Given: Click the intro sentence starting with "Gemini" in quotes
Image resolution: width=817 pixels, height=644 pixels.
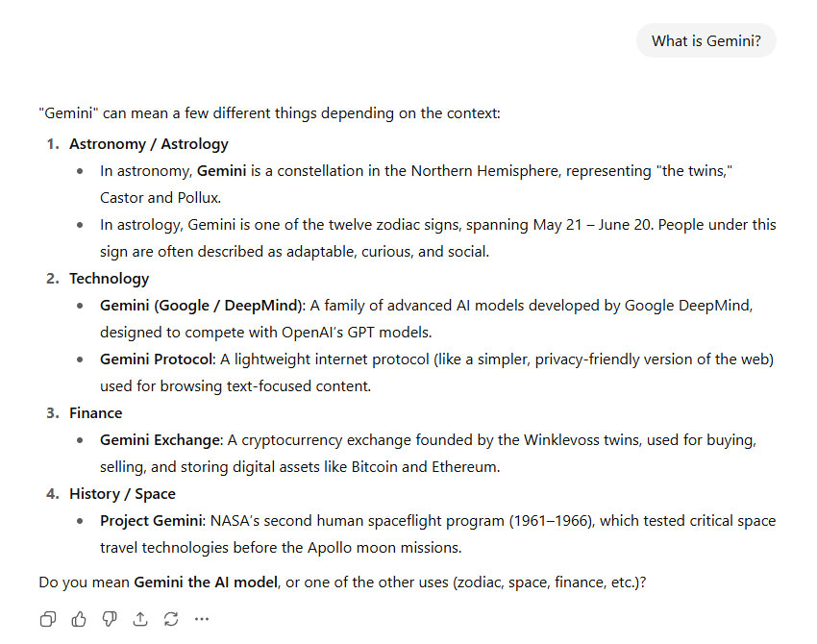Looking at the screenshot, I should (269, 113).
